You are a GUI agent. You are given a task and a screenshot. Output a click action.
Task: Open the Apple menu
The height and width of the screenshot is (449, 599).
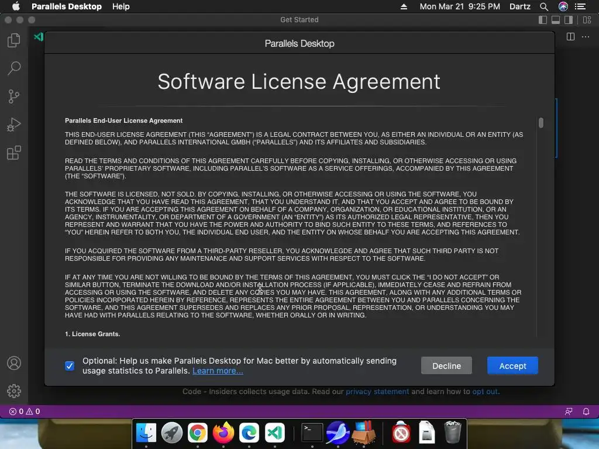click(x=16, y=6)
